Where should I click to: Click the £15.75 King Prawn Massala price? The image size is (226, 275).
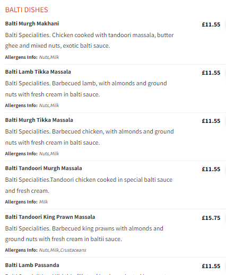(x=211, y=218)
